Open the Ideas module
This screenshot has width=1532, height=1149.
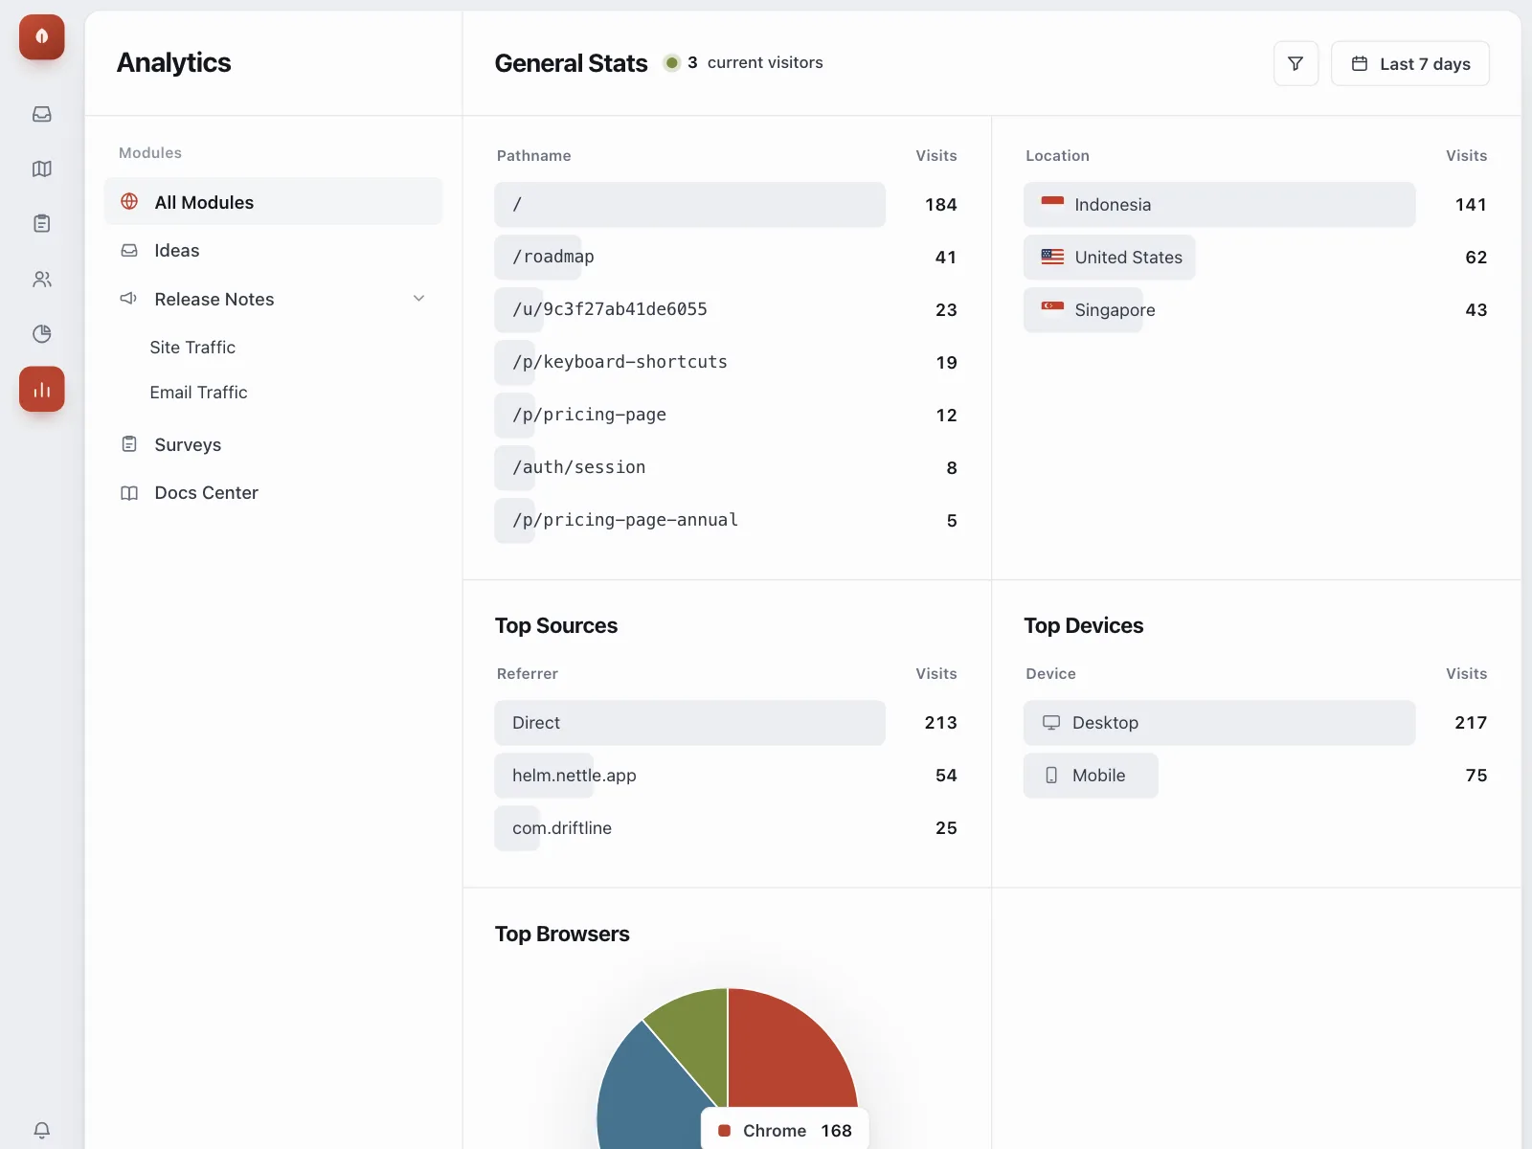(x=273, y=251)
